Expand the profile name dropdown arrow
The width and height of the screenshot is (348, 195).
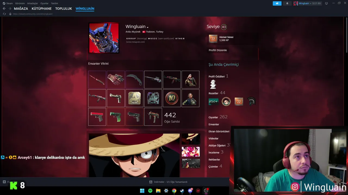[148, 27]
